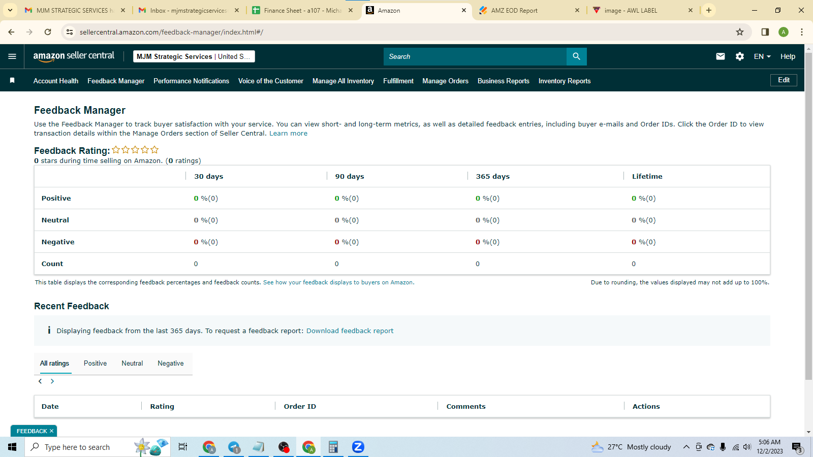The image size is (813, 457).
Task: Open the Fulfillment nav link
Action: click(x=398, y=81)
